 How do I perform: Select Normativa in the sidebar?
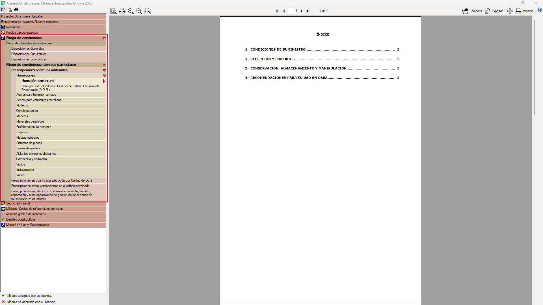(x=13, y=27)
